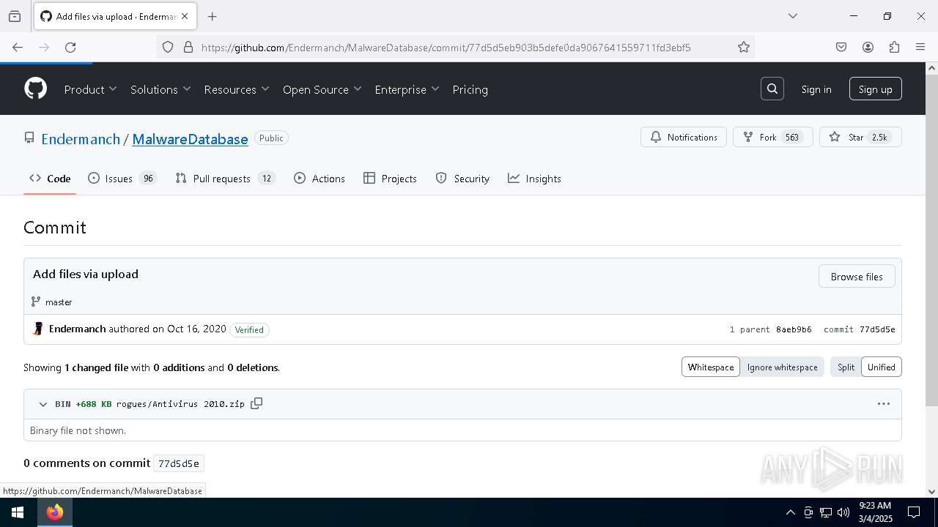Open the taskbar volume icon

coord(843,512)
